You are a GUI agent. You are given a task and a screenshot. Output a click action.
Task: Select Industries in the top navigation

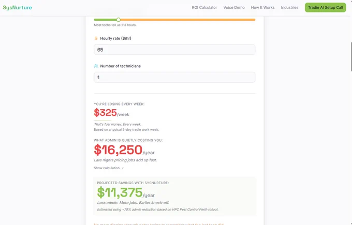(289, 7)
